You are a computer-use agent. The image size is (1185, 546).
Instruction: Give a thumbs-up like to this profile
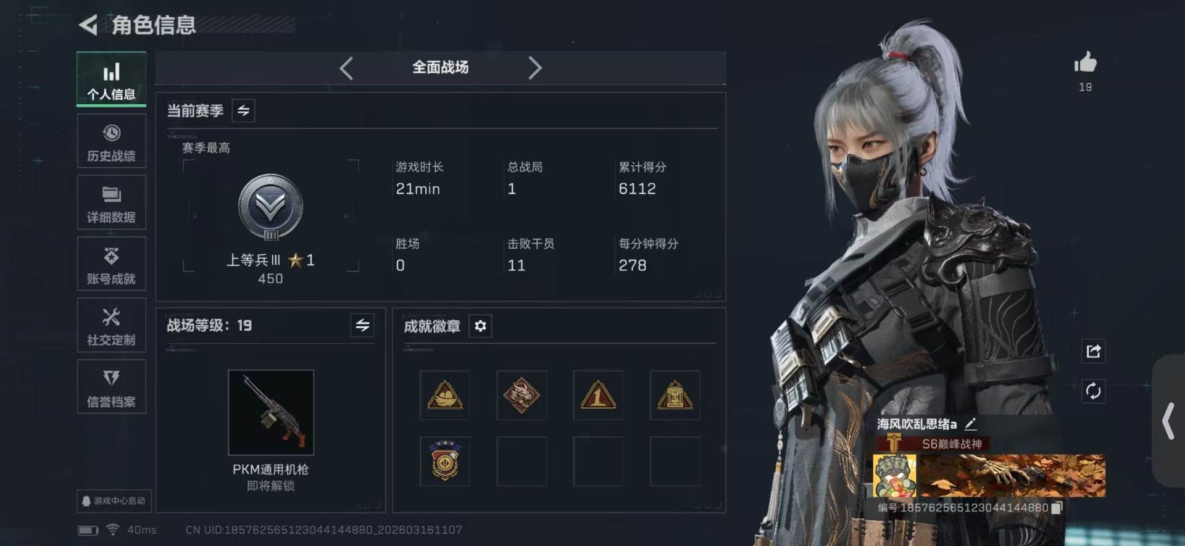tap(1085, 62)
